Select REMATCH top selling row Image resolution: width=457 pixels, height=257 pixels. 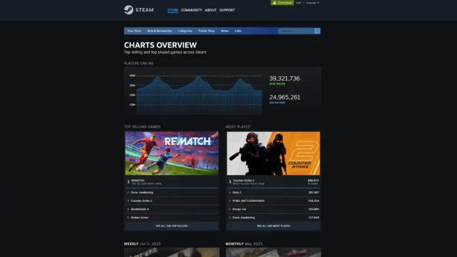pos(171,182)
